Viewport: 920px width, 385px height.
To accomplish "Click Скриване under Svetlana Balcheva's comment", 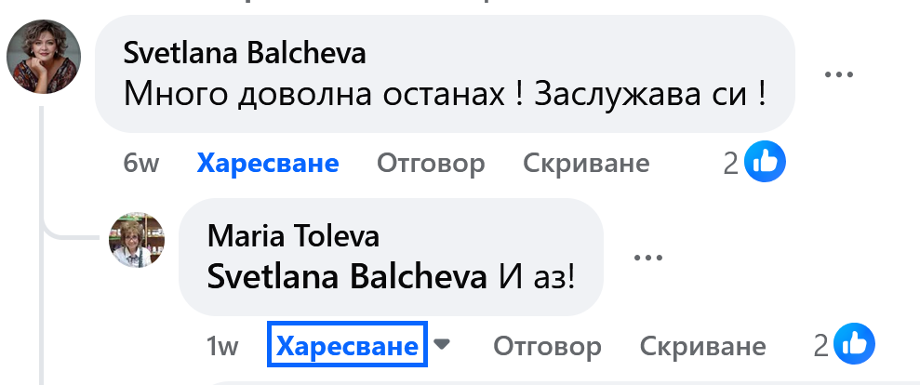I will (586, 164).
